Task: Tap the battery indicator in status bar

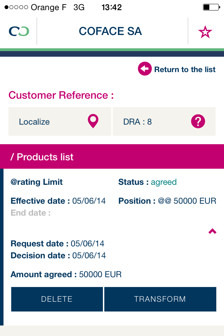Action: click(210, 7)
